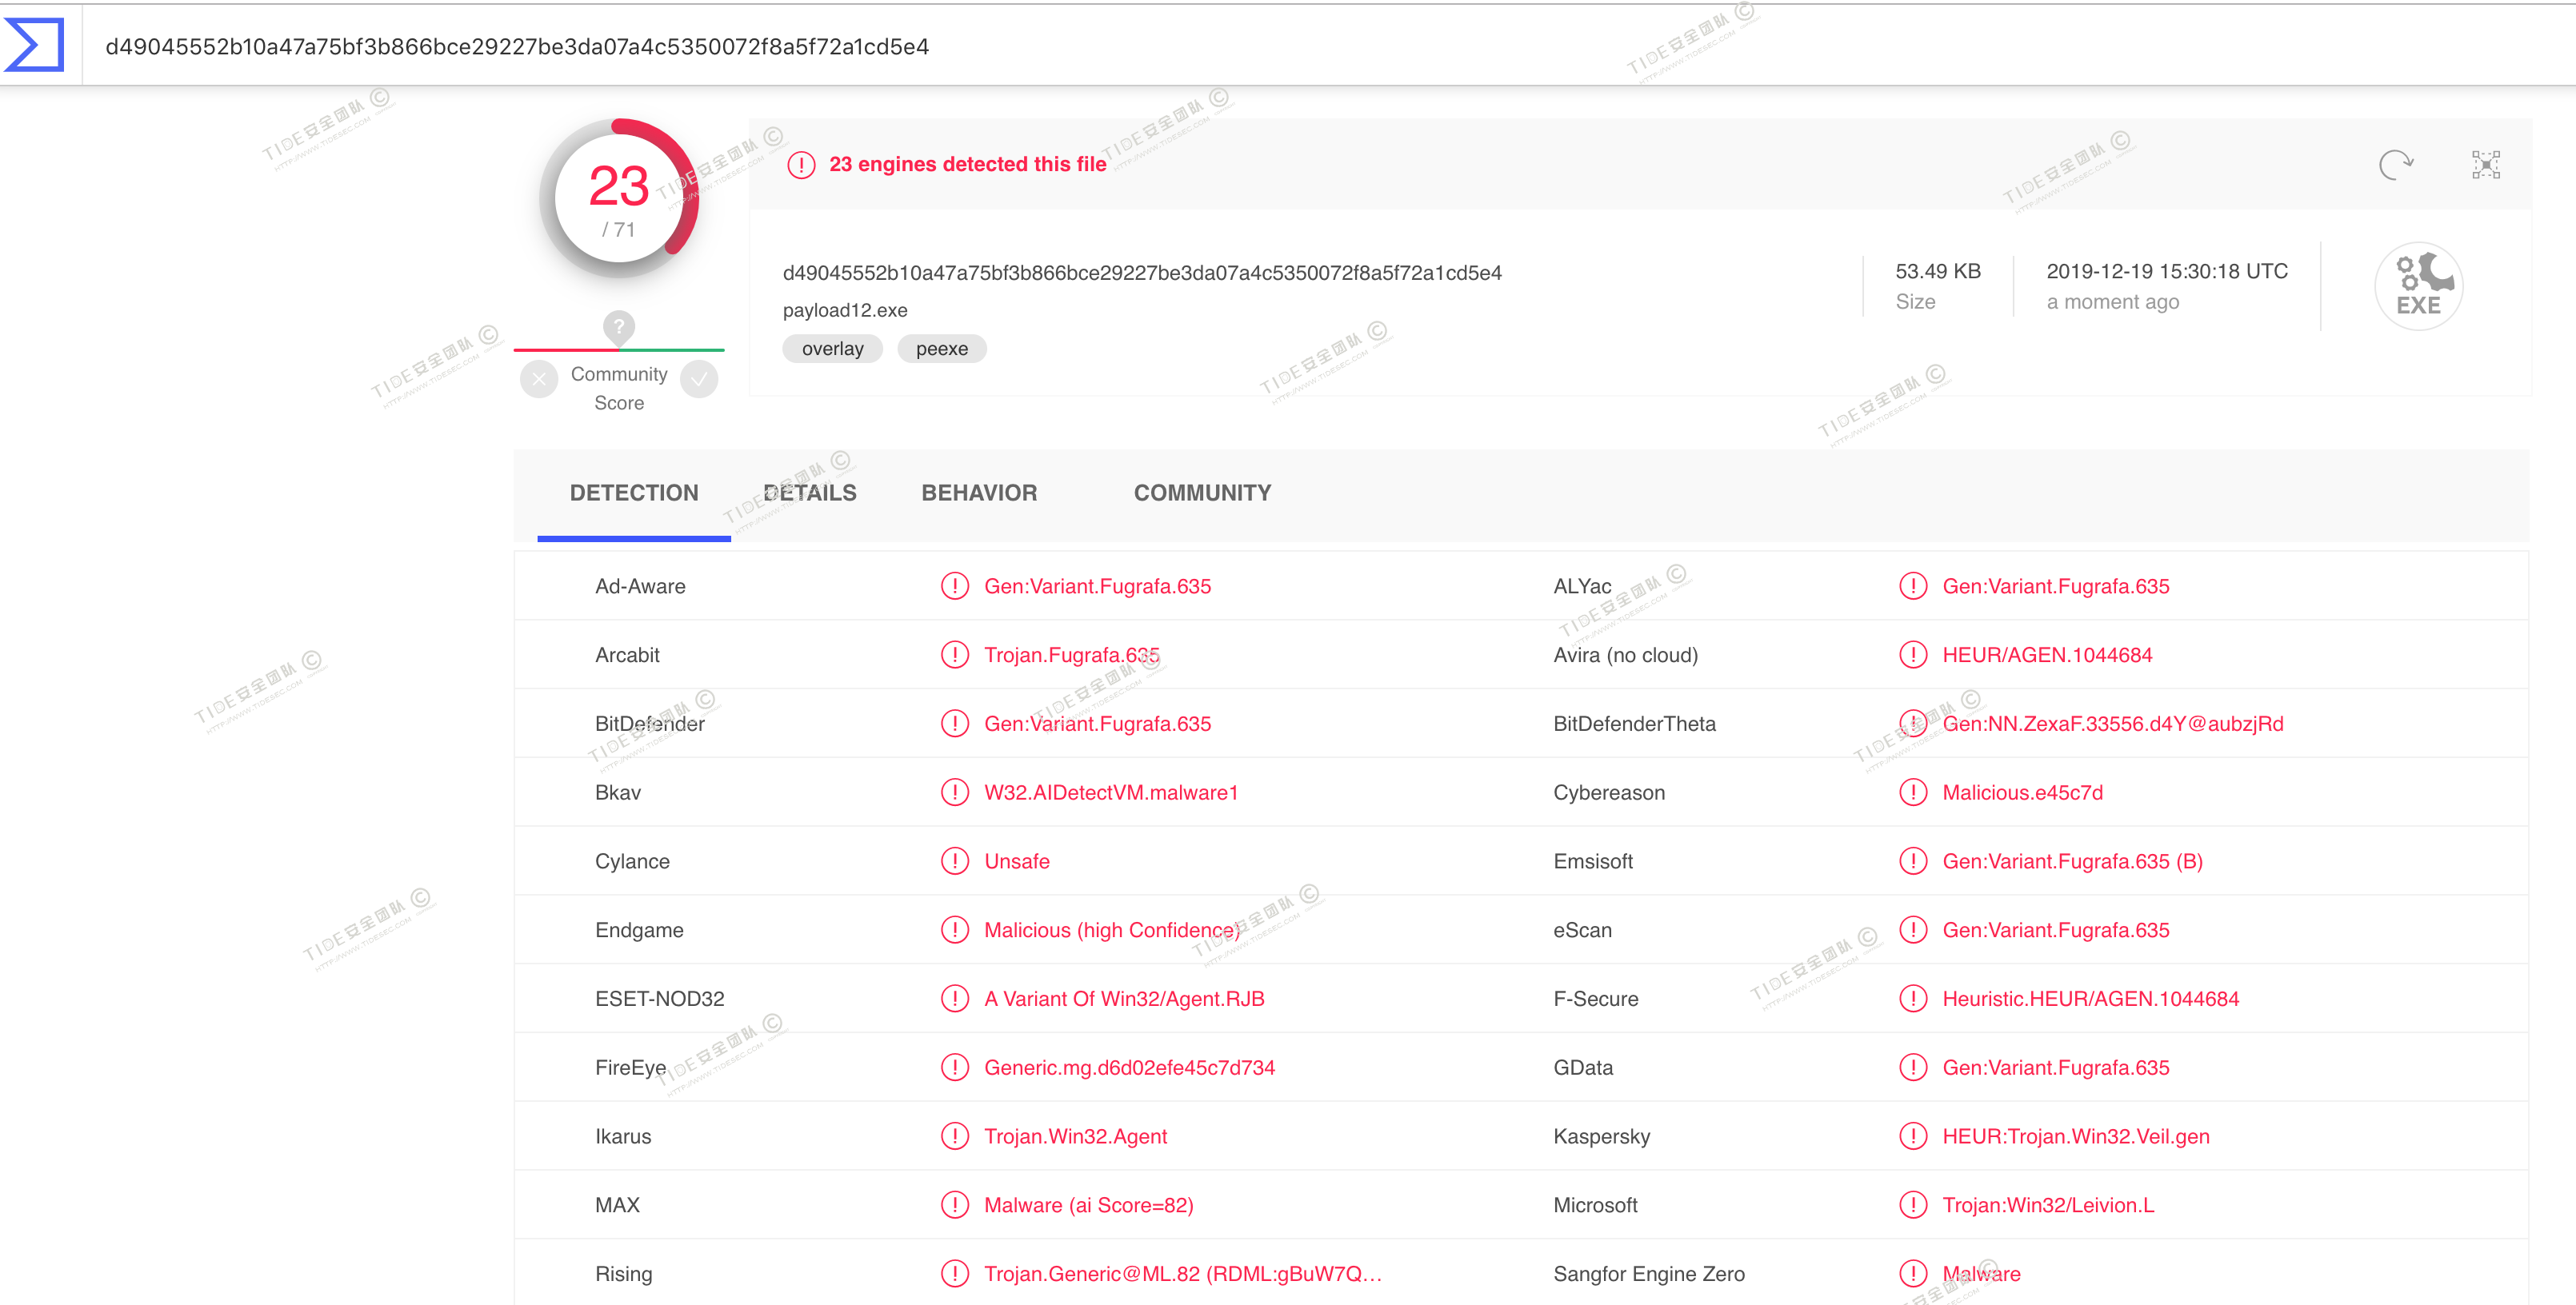Click the alert icon beside Ad-Aware detection

click(954, 587)
